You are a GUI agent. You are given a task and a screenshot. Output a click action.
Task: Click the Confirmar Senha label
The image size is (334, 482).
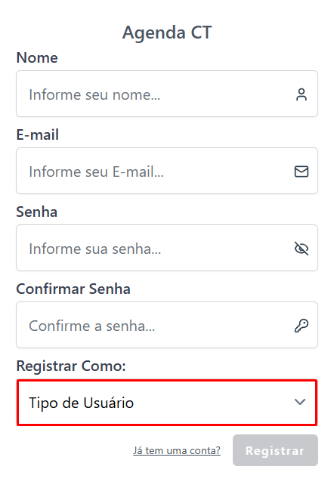point(73,289)
